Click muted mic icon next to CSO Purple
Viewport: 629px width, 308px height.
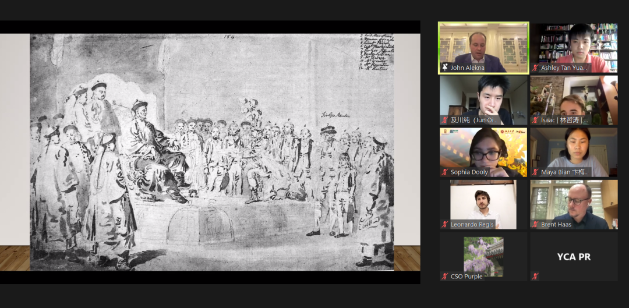pyautogui.click(x=444, y=277)
